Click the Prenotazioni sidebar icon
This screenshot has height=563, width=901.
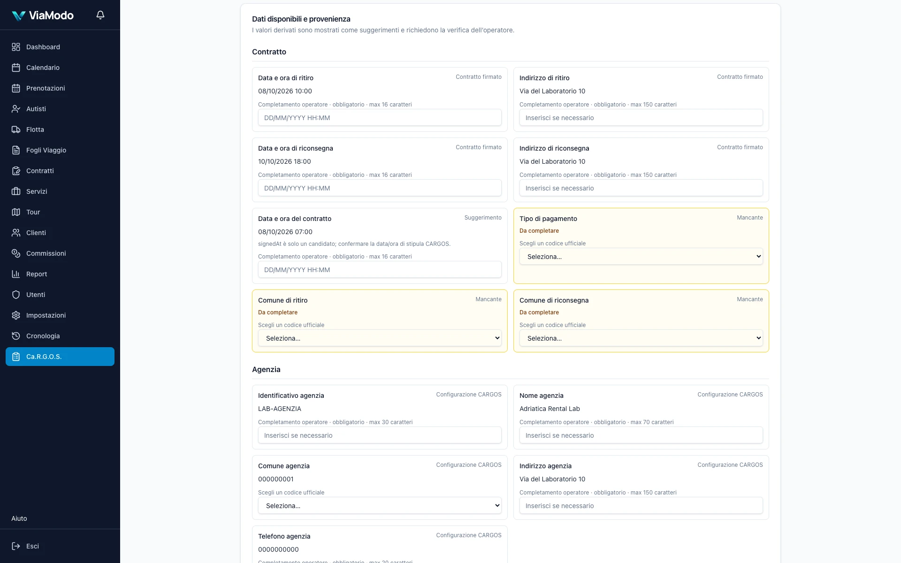click(x=16, y=88)
